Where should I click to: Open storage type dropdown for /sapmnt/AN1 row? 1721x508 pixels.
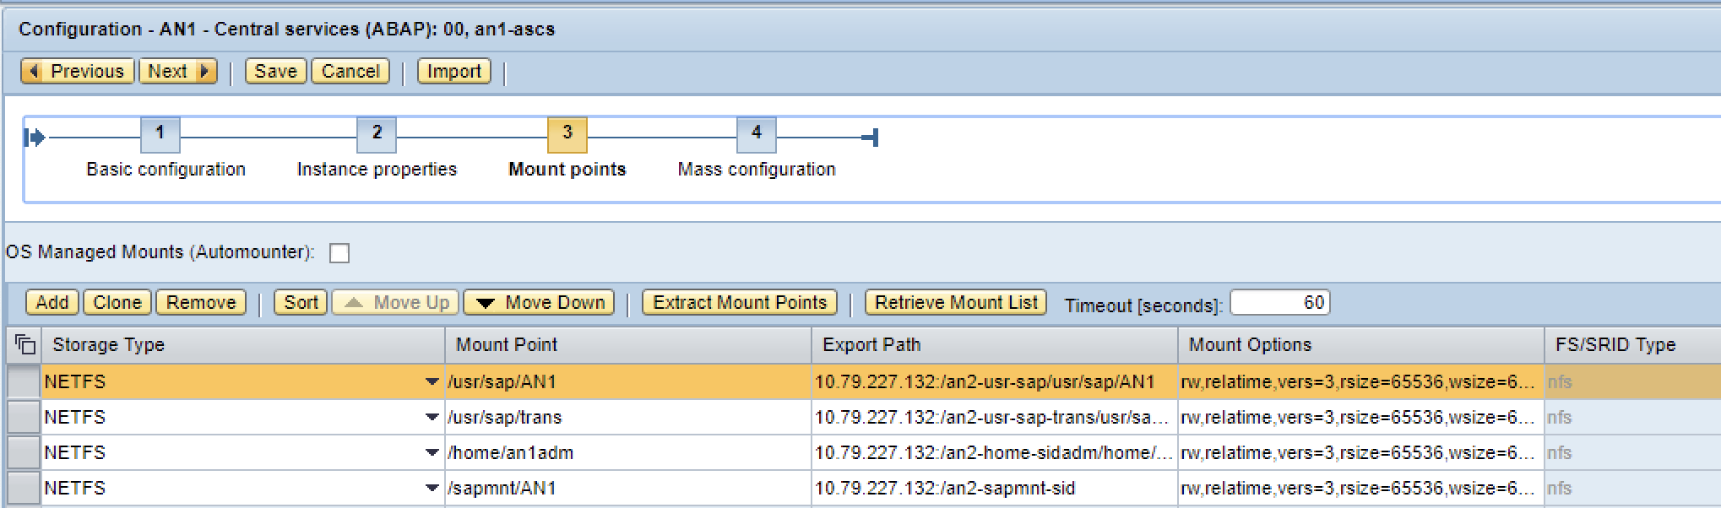(x=432, y=488)
